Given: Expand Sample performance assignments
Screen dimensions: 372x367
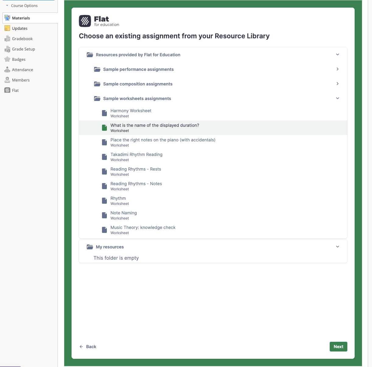Looking at the screenshot, I should (x=337, y=69).
